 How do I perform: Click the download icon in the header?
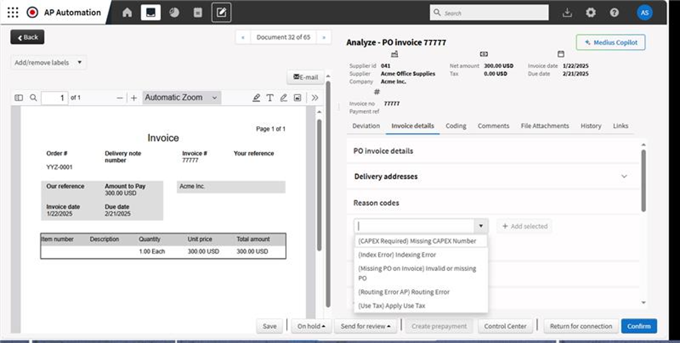tap(567, 13)
